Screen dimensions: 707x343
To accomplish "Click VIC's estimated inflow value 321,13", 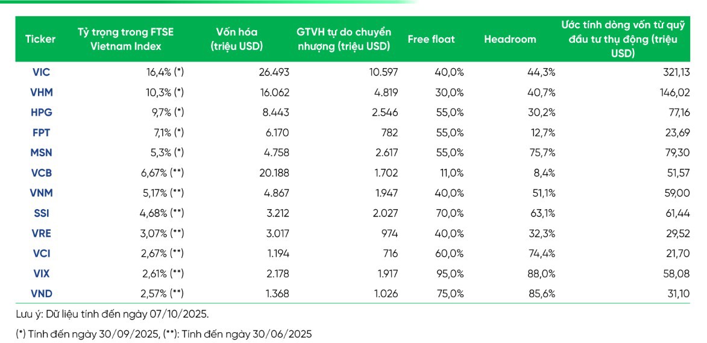I will coord(674,72).
